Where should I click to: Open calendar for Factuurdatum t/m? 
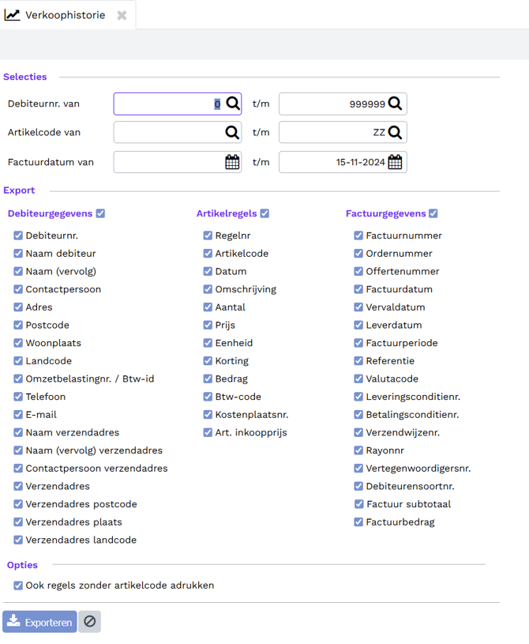coord(395,162)
